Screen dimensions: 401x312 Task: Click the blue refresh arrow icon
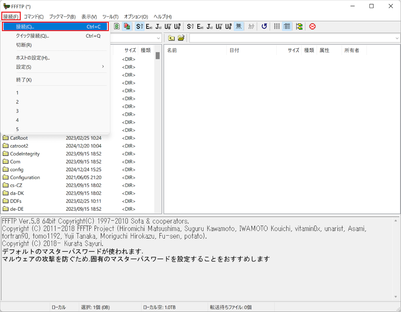click(x=264, y=27)
